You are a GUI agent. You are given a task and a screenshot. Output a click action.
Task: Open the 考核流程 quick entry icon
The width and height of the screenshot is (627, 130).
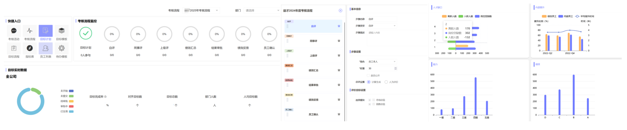point(30,31)
